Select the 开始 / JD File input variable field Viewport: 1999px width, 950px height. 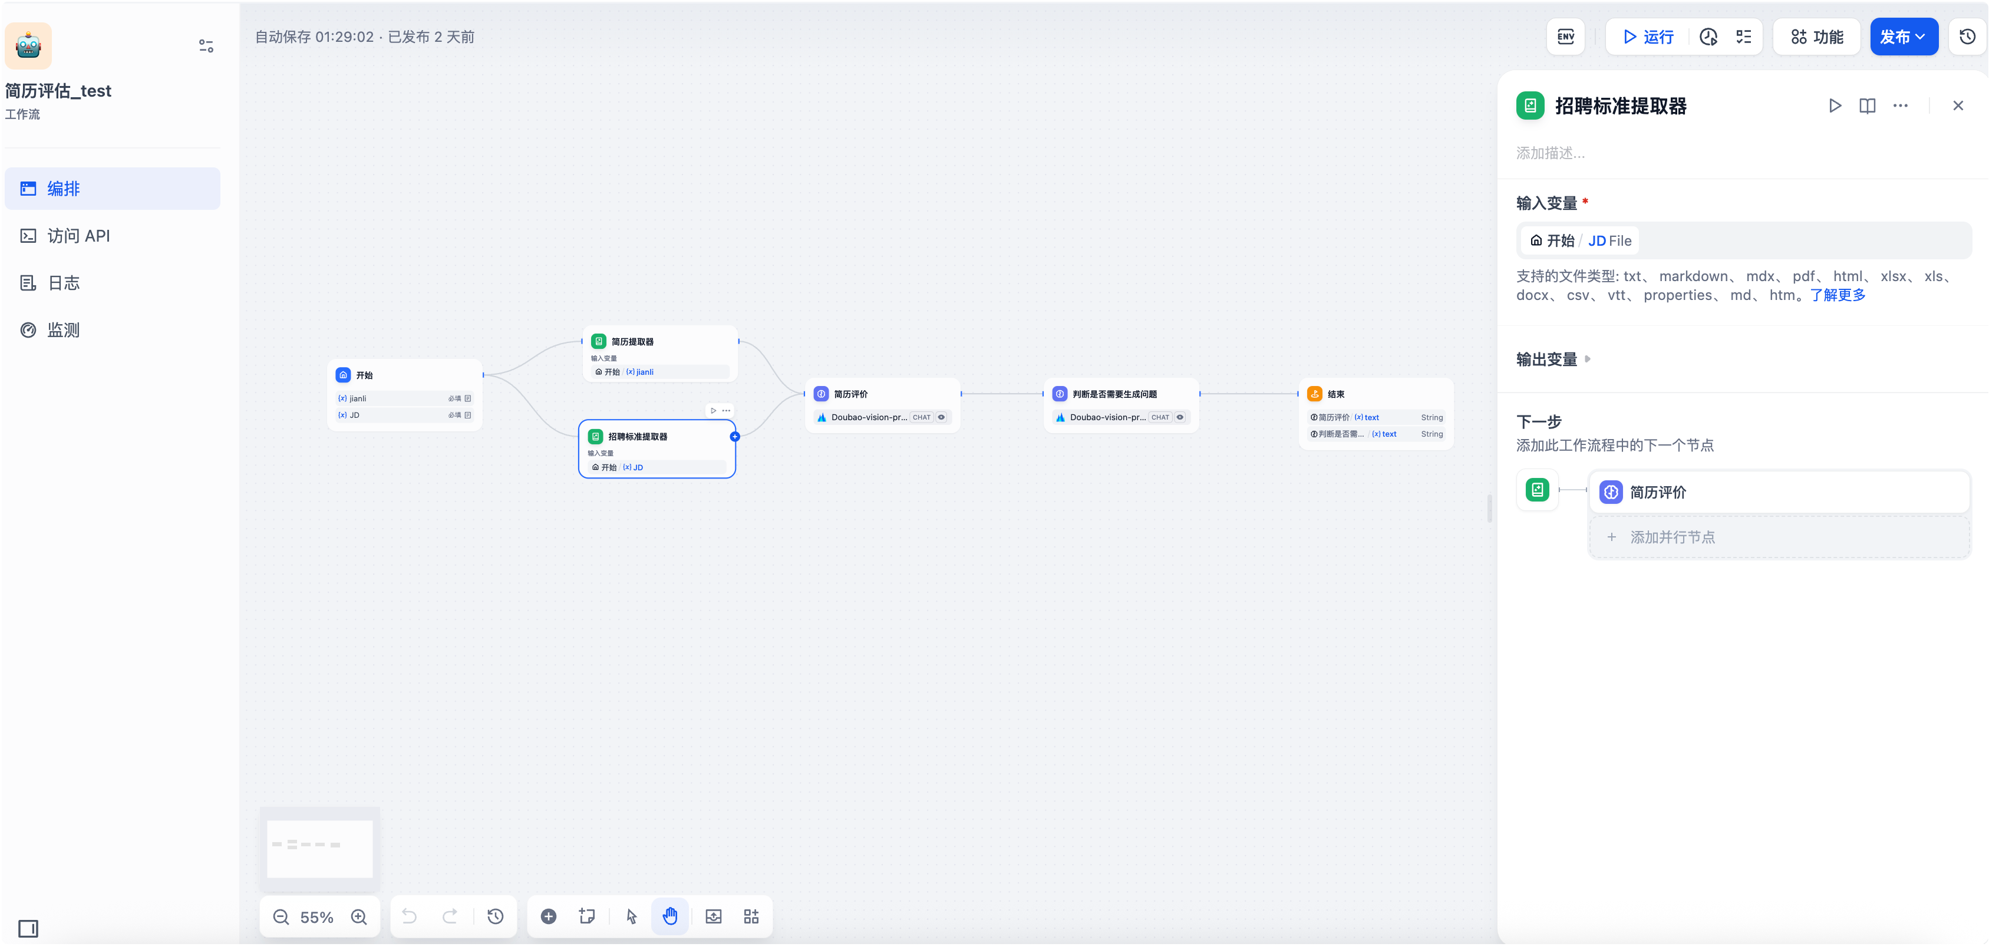[1744, 240]
